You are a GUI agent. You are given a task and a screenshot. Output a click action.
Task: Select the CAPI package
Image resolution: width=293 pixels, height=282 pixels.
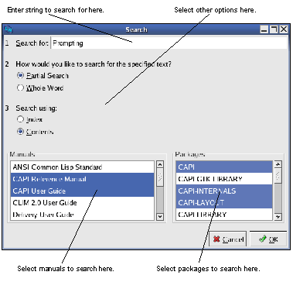(x=224, y=167)
